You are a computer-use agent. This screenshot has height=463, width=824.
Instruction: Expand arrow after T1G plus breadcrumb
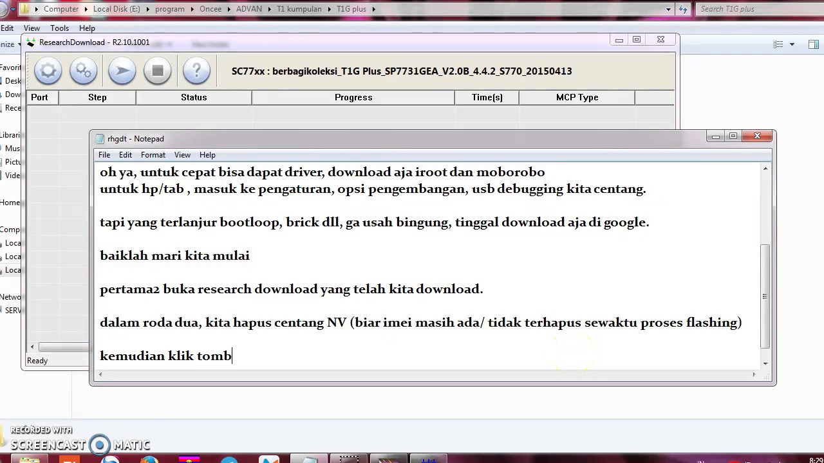[373, 9]
